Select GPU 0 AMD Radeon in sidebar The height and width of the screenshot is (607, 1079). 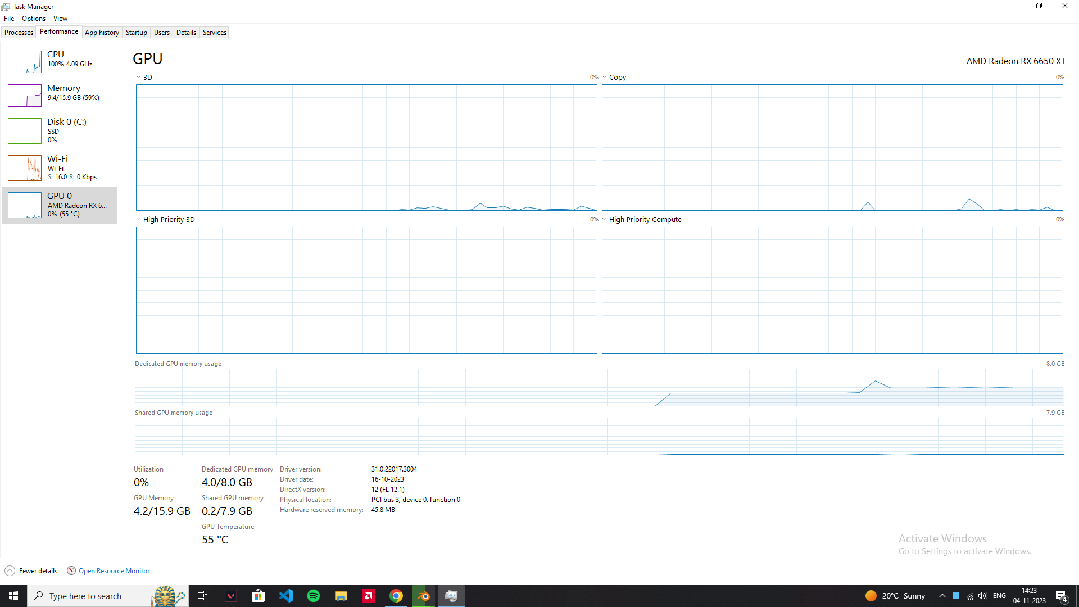pyautogui.click(x=60, y=205)
